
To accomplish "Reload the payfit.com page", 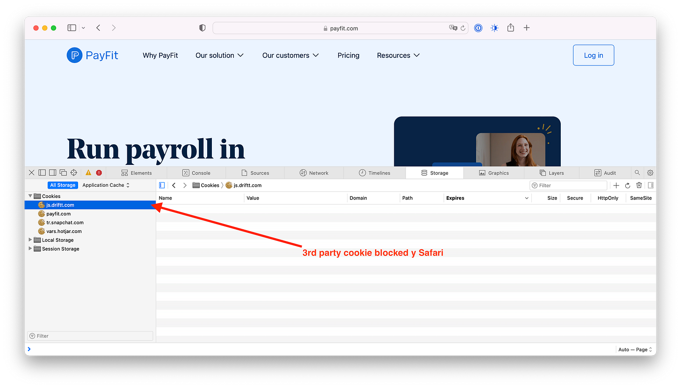I will (x=463, y=28).
